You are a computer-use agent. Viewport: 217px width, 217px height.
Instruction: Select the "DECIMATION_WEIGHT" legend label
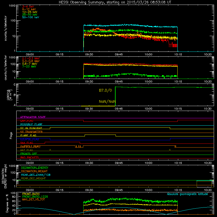(34, 171)
